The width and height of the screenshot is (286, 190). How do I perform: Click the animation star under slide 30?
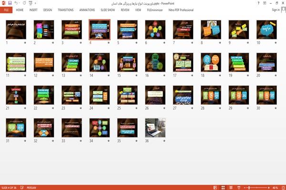[276, 108]
